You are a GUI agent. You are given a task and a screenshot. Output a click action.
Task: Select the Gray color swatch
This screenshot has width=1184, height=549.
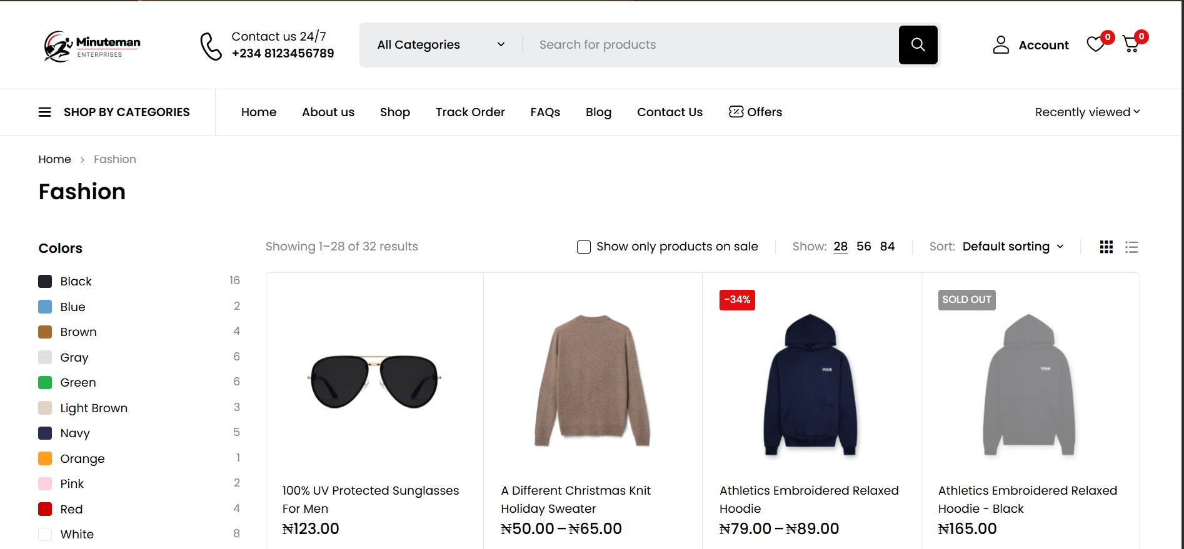[x=45, y=357]
